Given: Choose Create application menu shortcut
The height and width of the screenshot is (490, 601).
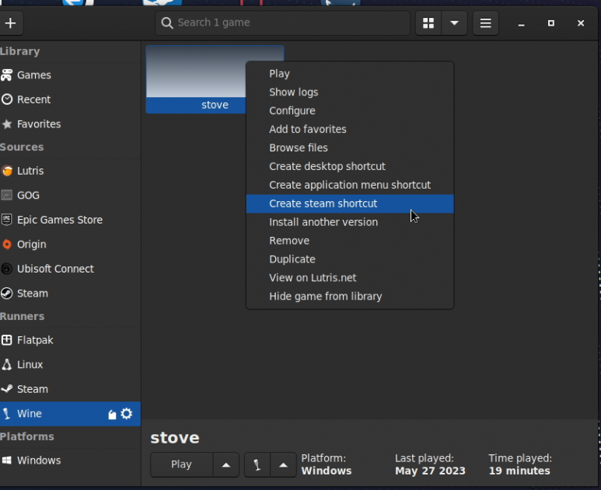Looking at the screenshot, I should pos(350,185).
